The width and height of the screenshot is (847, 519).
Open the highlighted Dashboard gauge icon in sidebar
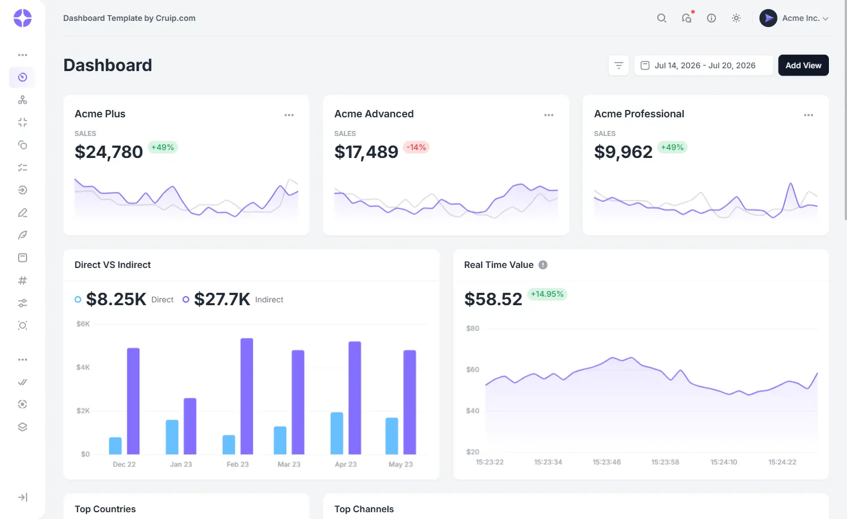(23, 77)
